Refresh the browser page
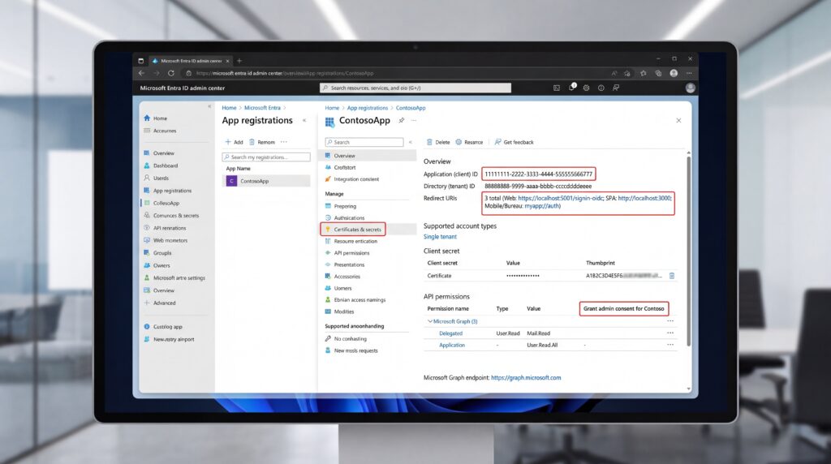 click(x=170, y=73)
